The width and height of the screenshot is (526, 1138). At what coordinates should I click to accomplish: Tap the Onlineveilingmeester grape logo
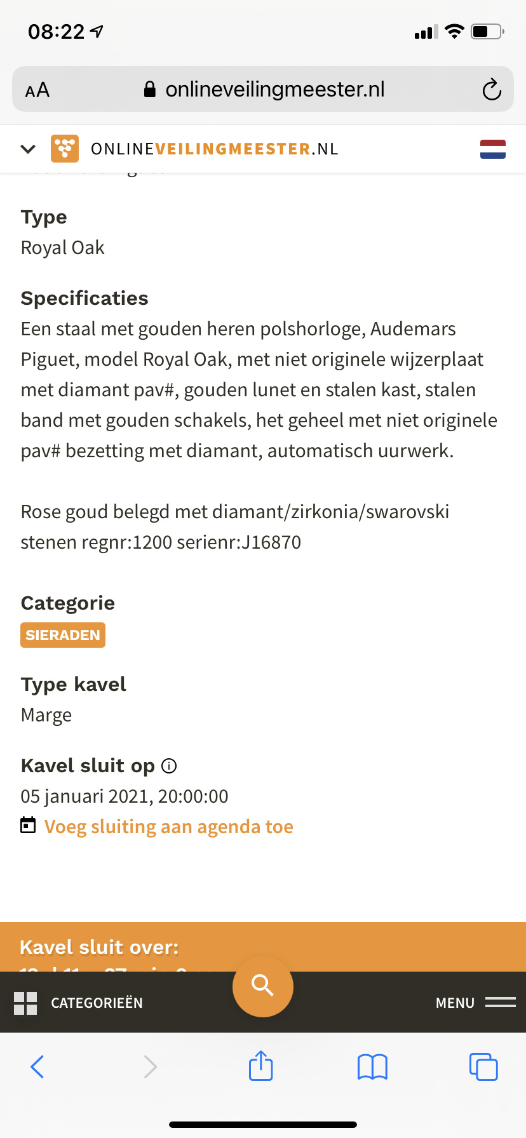point(65,149)
